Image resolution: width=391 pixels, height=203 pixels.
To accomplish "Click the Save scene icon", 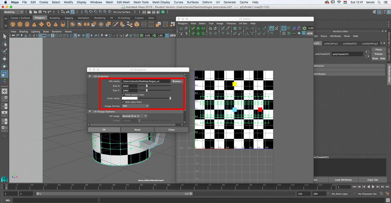I will point(40,12).
